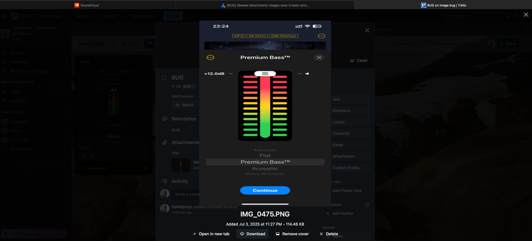This screenshot has height=241, width=532.
Task: Click yellow ellipsis next to 288.0kbits/s
Action: click(321, 36)
